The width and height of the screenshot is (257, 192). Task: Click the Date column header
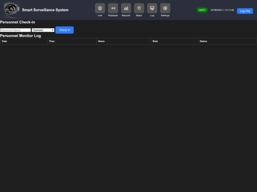pyautogui.click(x=24, y=41)
